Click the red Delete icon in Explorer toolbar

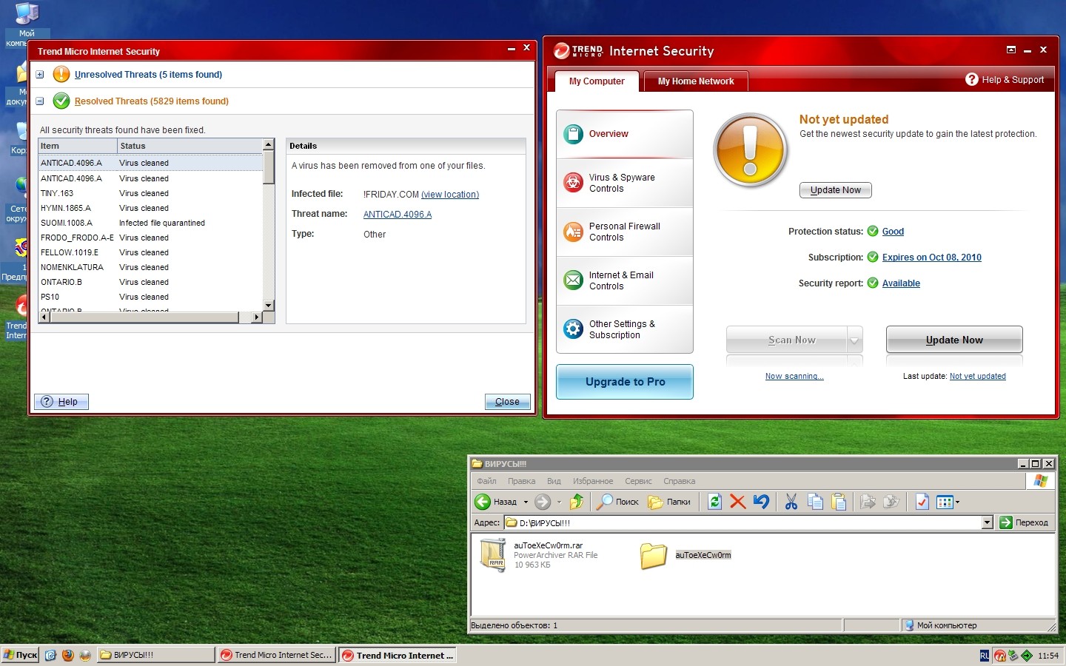(x=737, y=502)
